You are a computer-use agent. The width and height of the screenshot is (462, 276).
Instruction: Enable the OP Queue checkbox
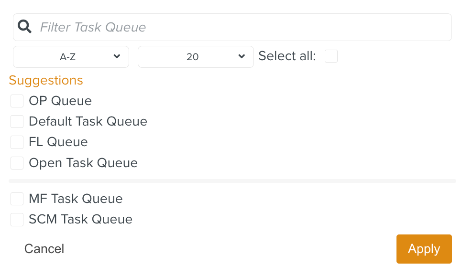click(x=17, y=101)
